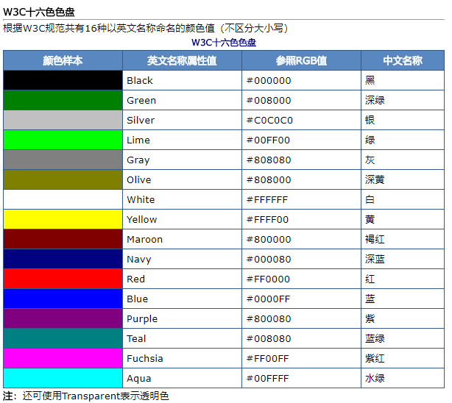
Task: Click the 'Aqua' English name cell
Action: click(x=183, y=379)
